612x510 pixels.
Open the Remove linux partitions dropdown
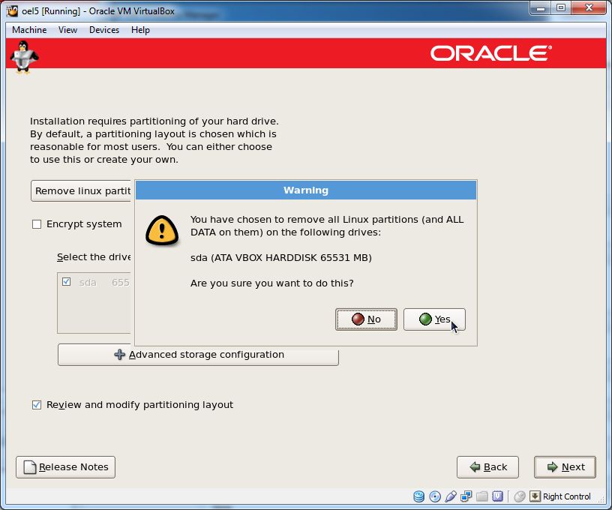click(x=81, y=190)
